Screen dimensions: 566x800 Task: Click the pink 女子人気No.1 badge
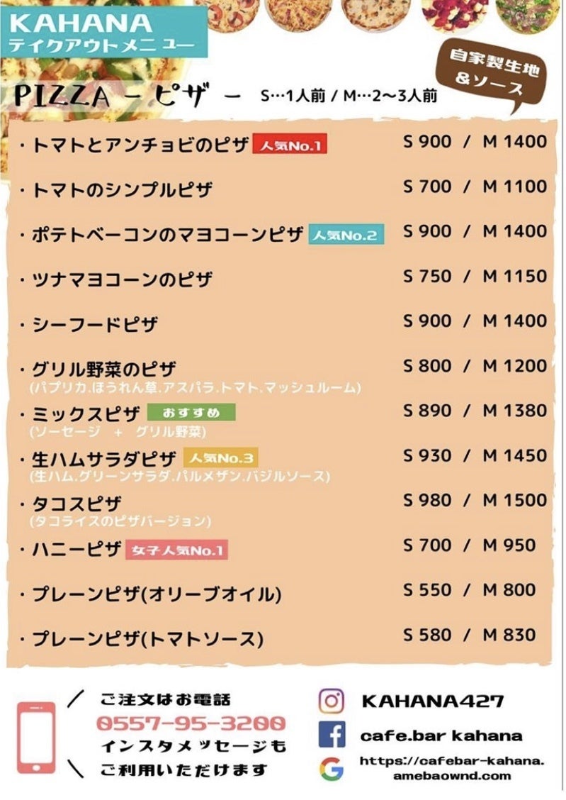(176, 550)
